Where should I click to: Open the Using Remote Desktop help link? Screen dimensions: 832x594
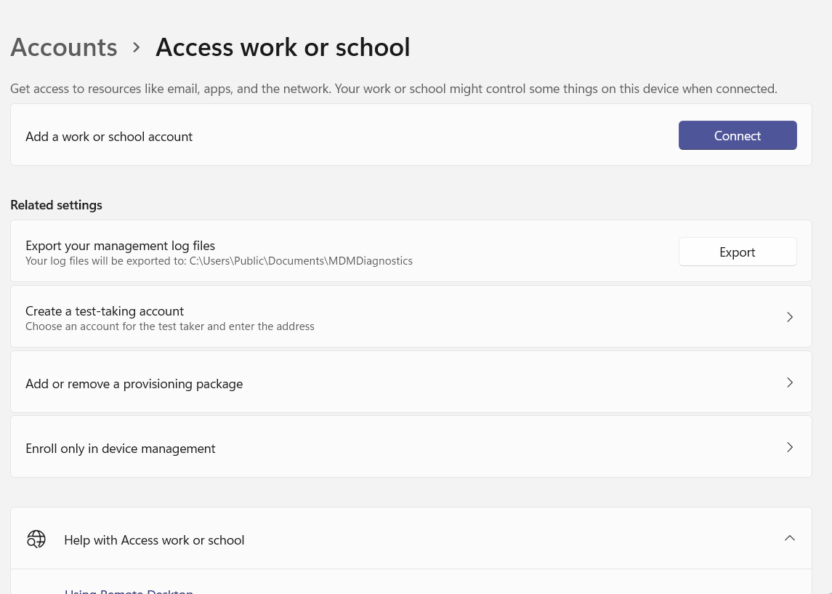pyautogui.click(x=129, y=590)
